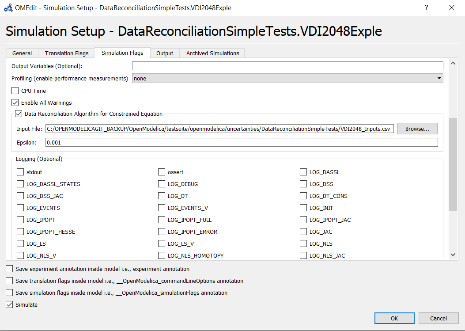This screenshot has height=331, width=465.
Task: Enable the CPU Time checkbox
Action: point(15,91)
